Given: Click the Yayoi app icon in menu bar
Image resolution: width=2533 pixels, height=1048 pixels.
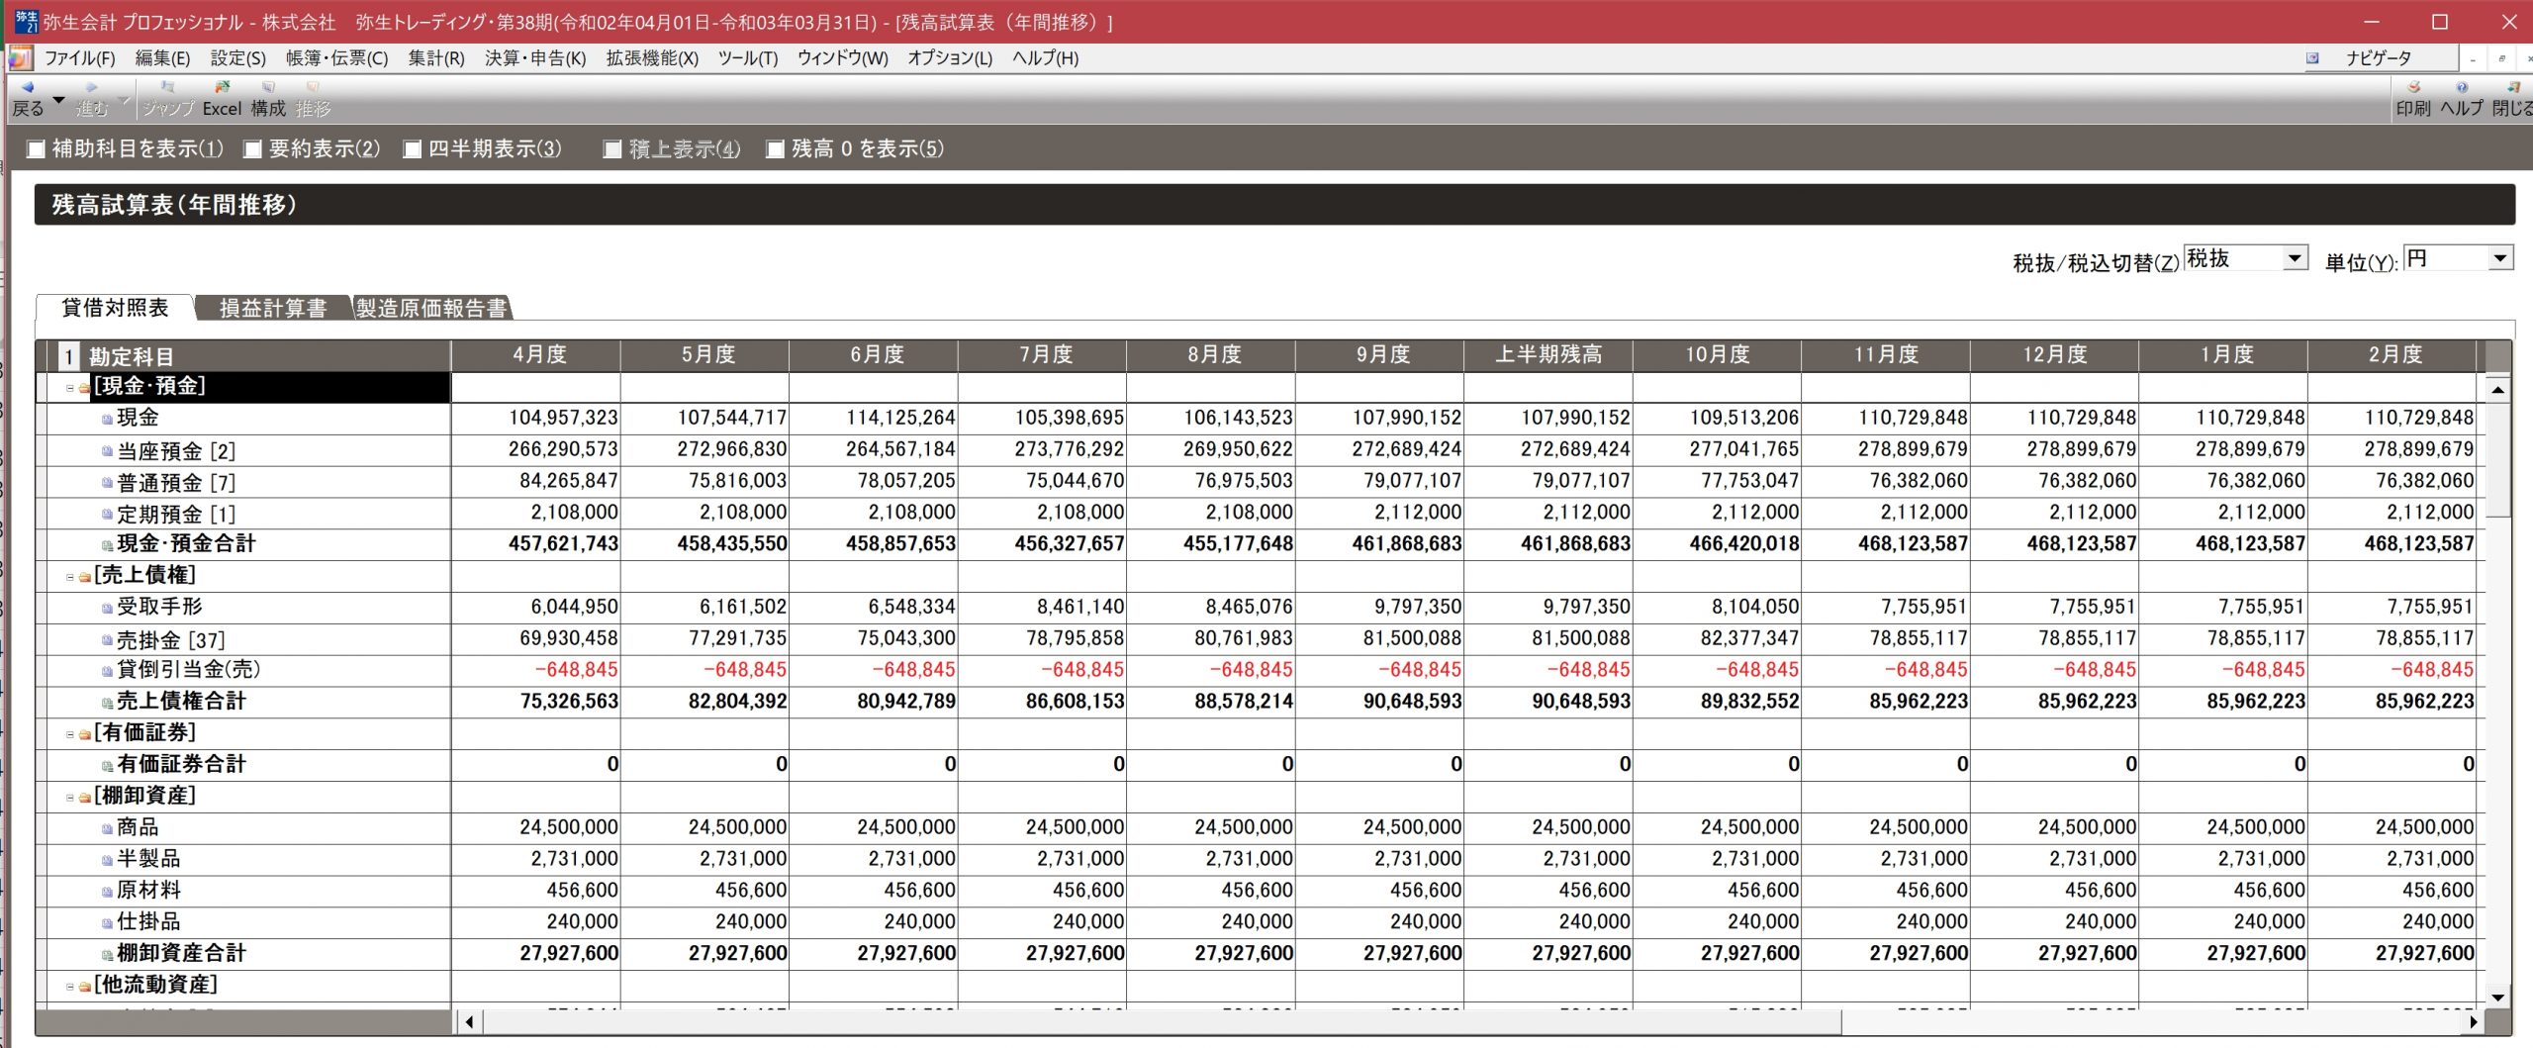Looking at the screenshot, I should tap(20, 58).
